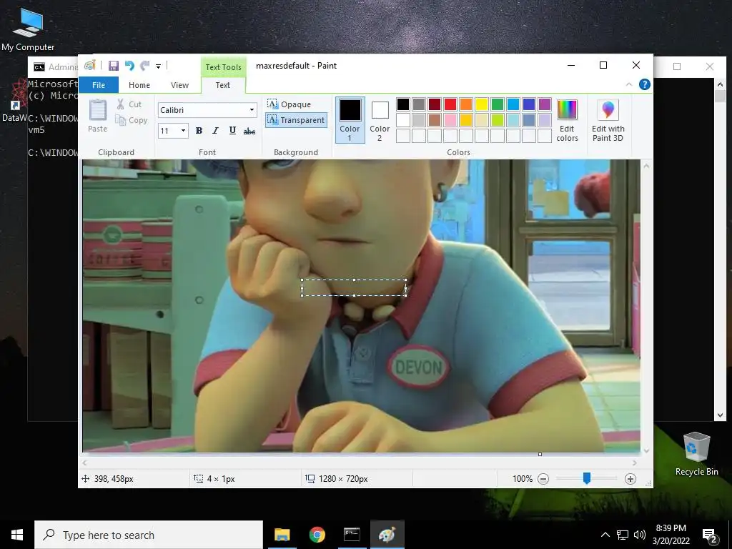This screenshot has width=732, height=549.
Task: Toggle Bold formatting
Action: [x=199, y=131]
